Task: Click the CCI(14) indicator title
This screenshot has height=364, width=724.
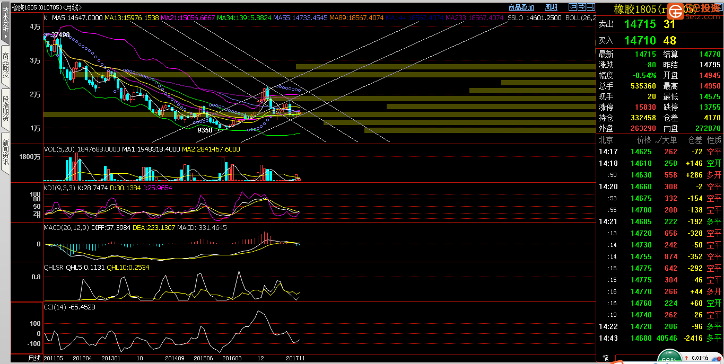Action: point(55,307)
